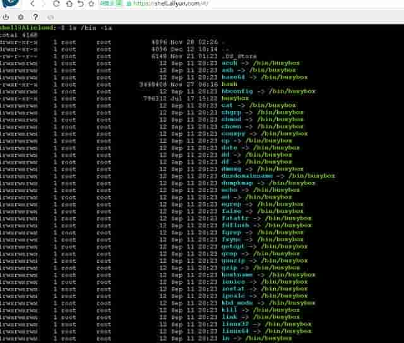Viewport: 404px width, 343px height.
Task: Click the 'arch' symlink name
Action: tap(229, 63)
